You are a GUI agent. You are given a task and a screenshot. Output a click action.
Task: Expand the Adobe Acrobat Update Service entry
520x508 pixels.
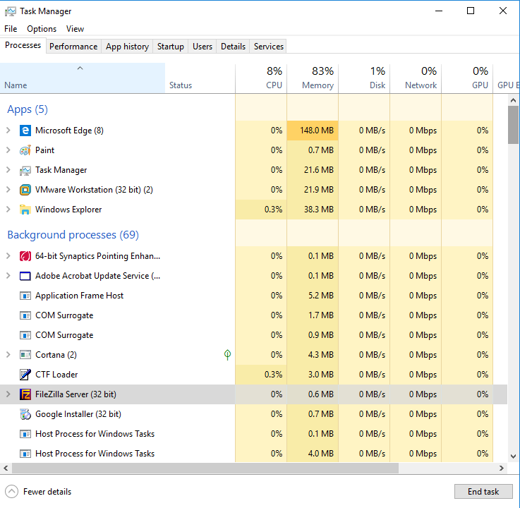click(x=8, y=276)
